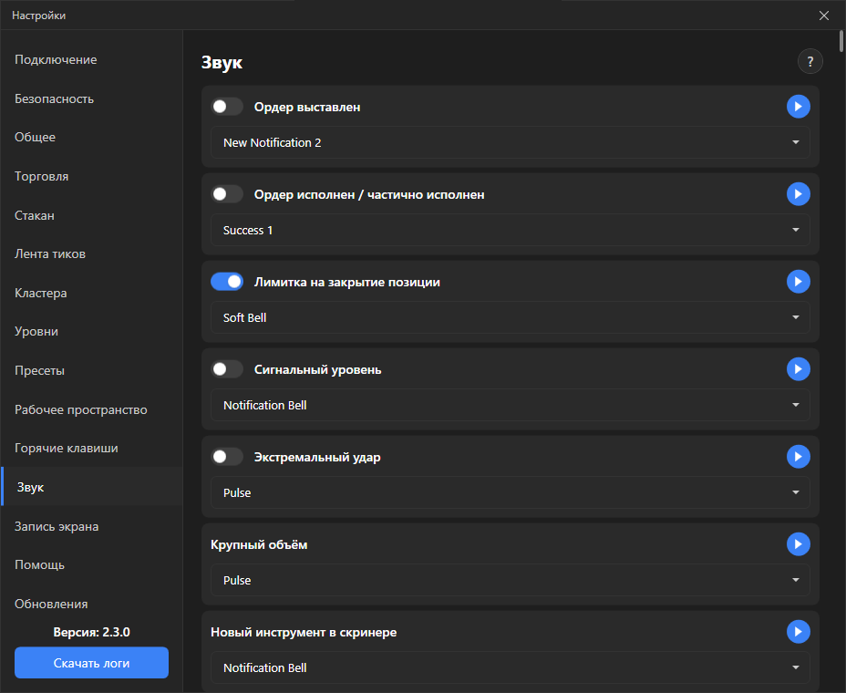This screenshot has height=693, width=846.
Task: Expand the 'Success 1' sound dropdown
Action: pos(510,230)
